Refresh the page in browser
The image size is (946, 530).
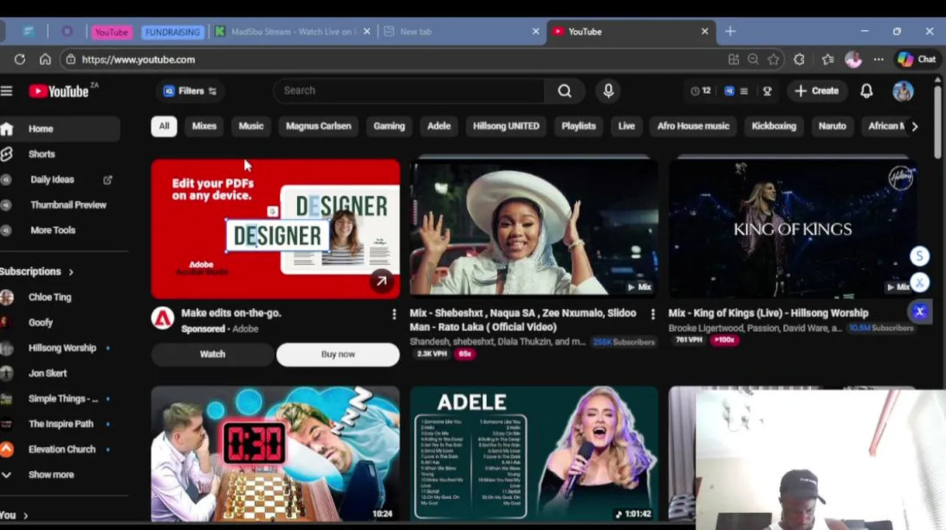click(x=20, y=60)
